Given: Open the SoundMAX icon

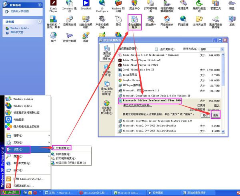Looking at the screenshot, I should pos(86,5).
